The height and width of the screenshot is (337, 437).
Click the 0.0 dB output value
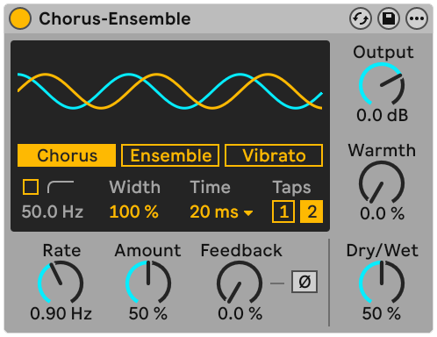pyautogui.click(x=382, y=115)
